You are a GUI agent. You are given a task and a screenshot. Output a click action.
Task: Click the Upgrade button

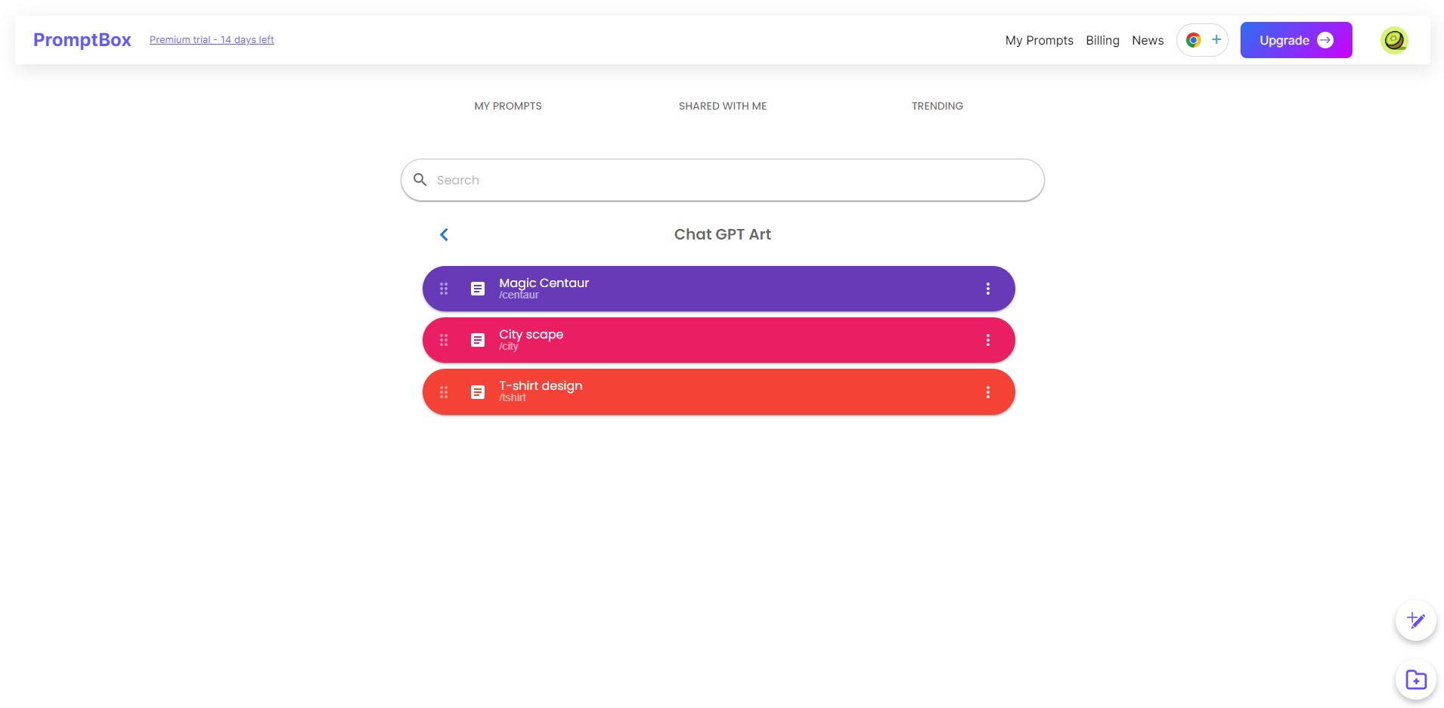coord(1296,40)
